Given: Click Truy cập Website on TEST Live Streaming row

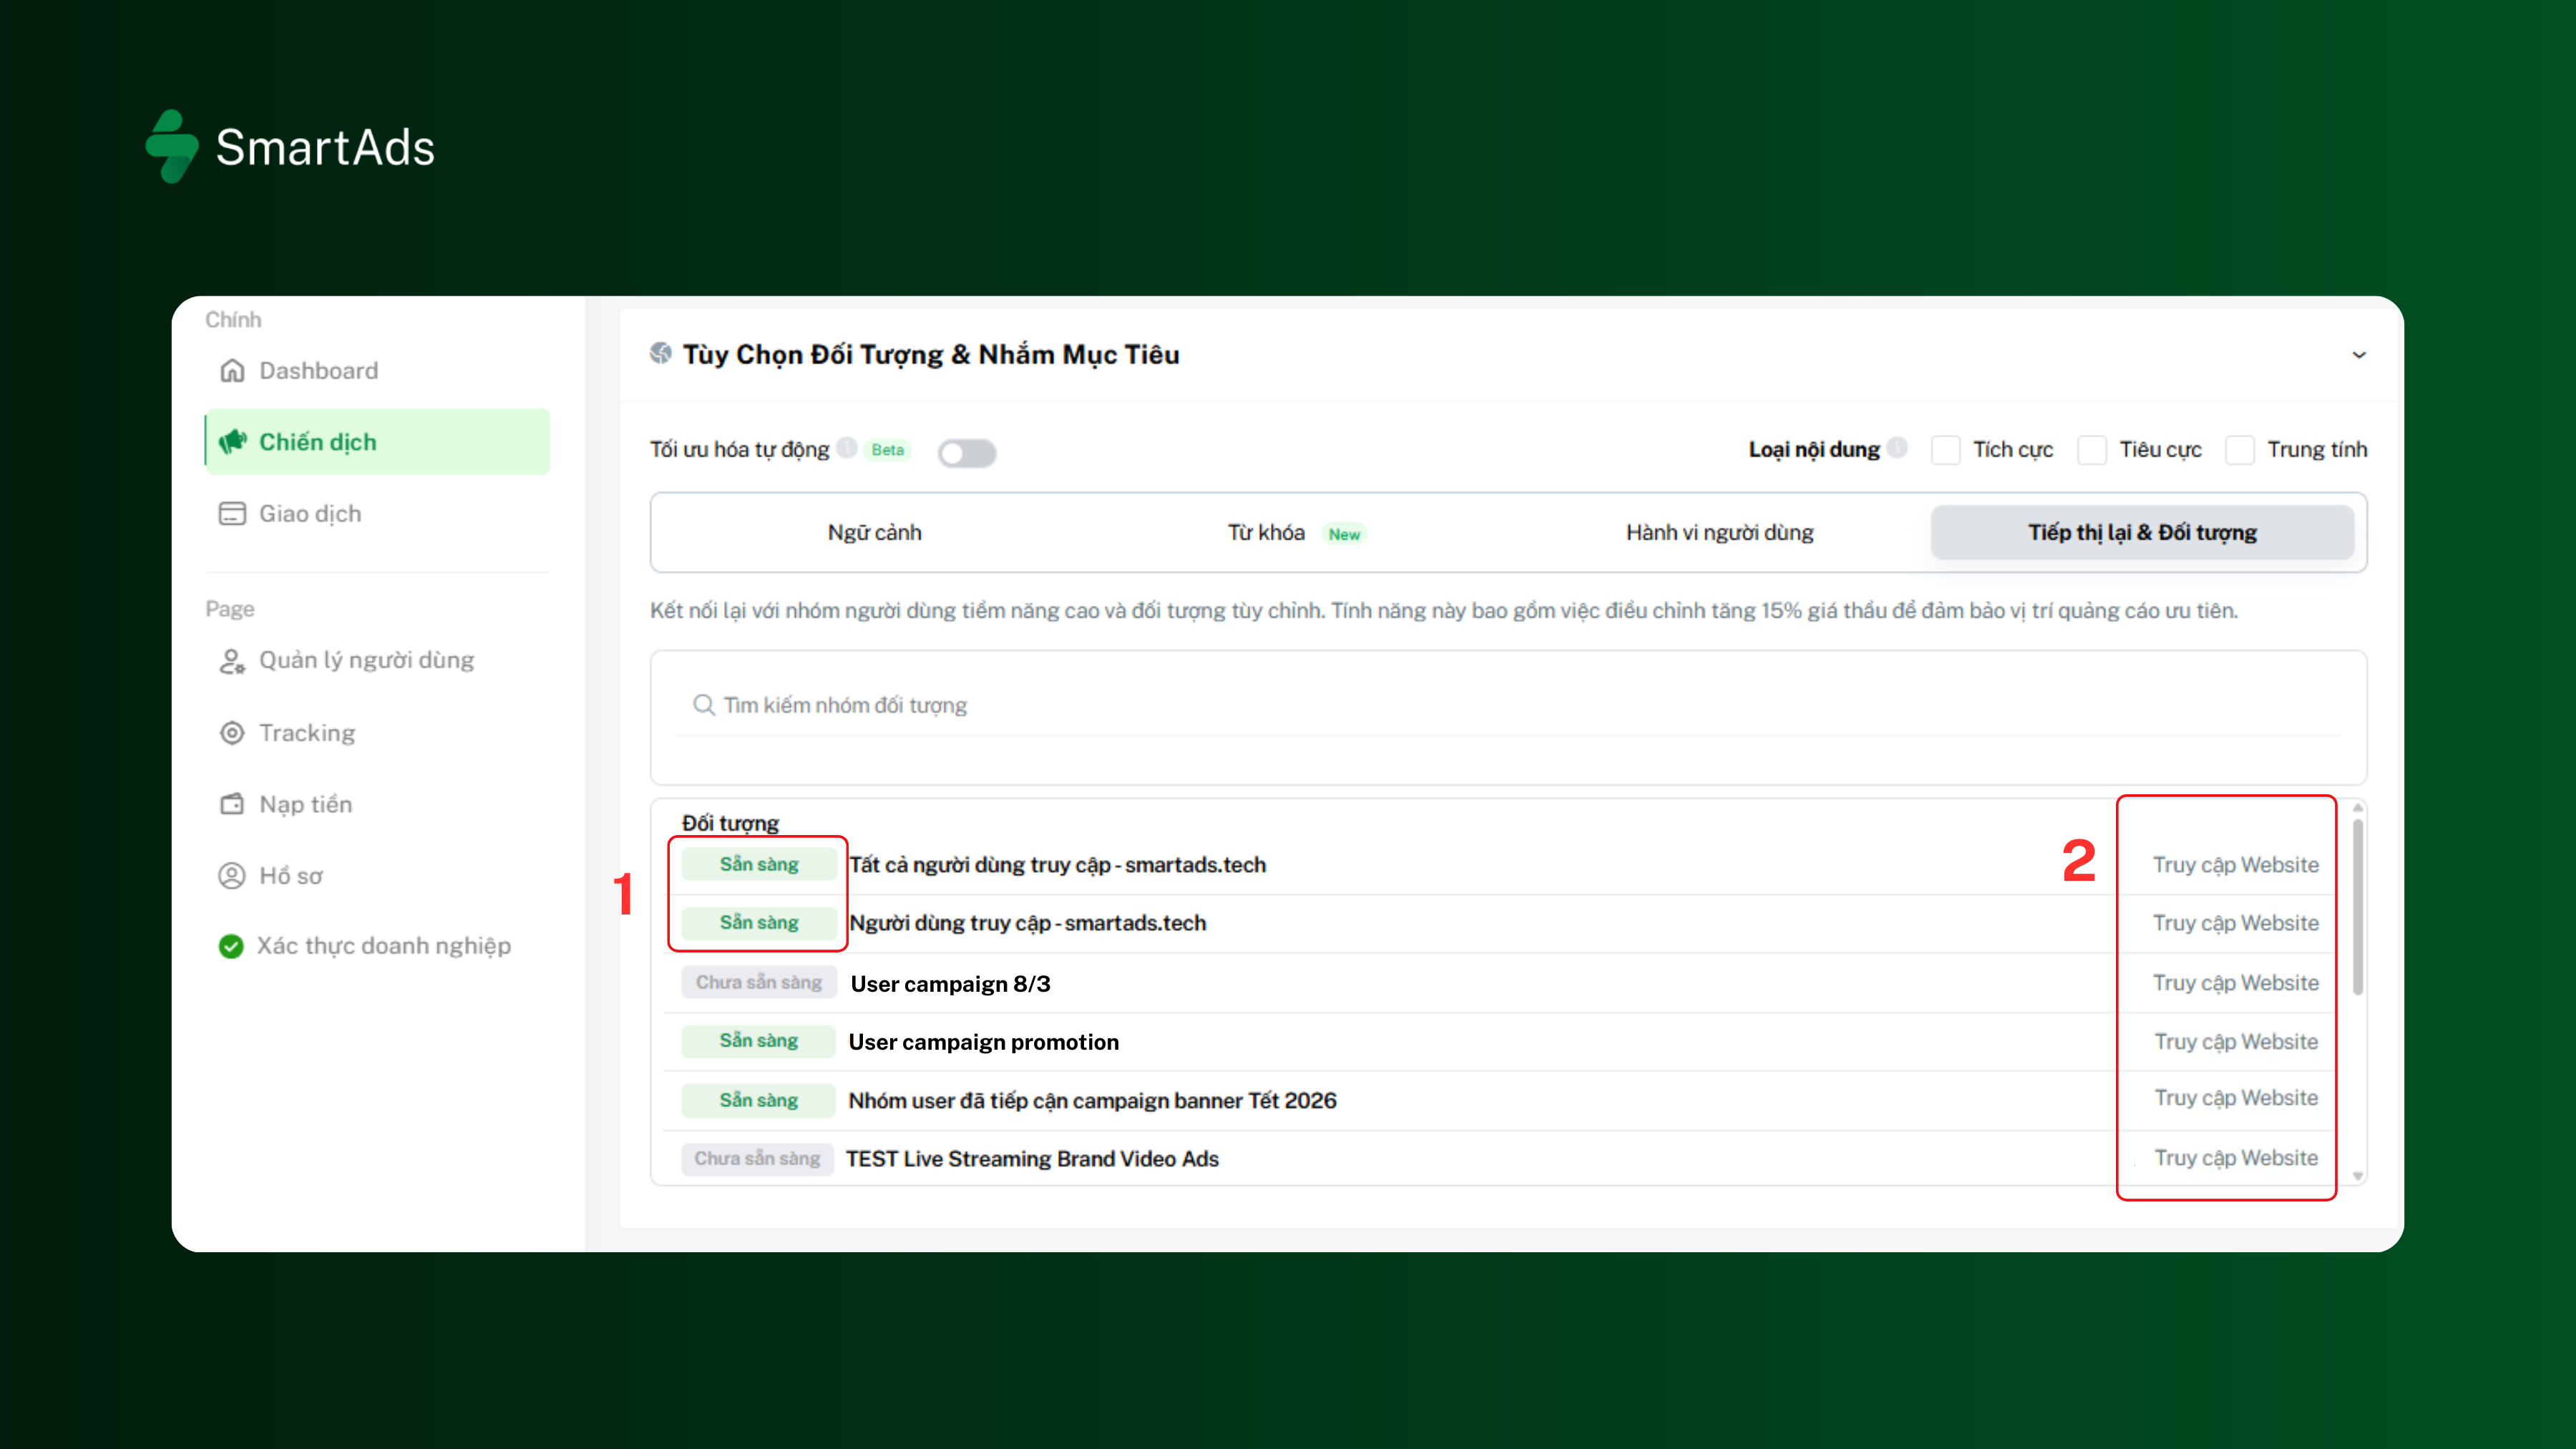Looking at the screenshot, I should click(x=2236, y=1158).
